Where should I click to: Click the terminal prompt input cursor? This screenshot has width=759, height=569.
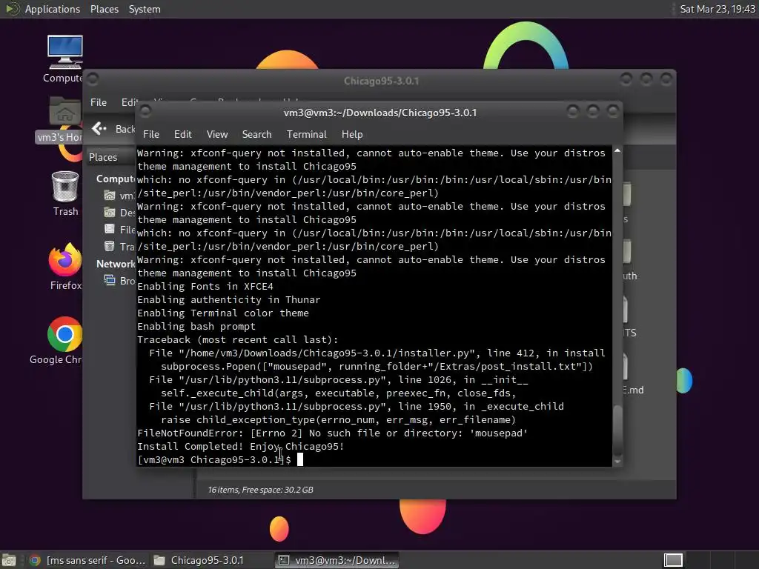point(300,459)
